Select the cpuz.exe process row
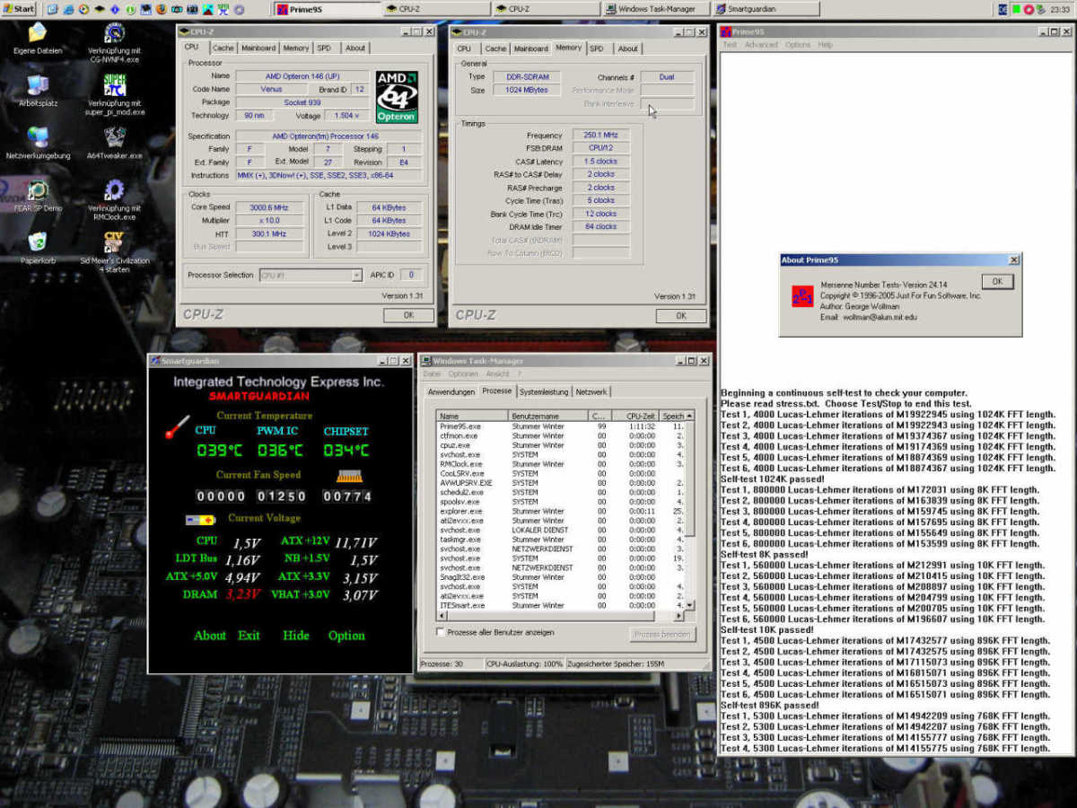This screenshot has height=808, width=1077. click(x=561, y=445)
